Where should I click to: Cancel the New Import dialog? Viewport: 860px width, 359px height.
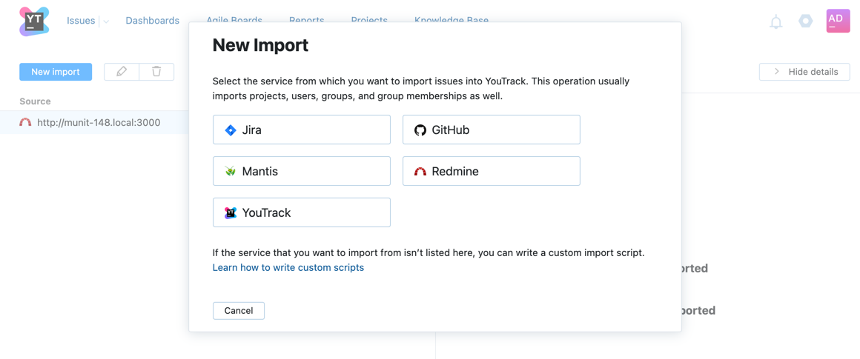(239, 311)
